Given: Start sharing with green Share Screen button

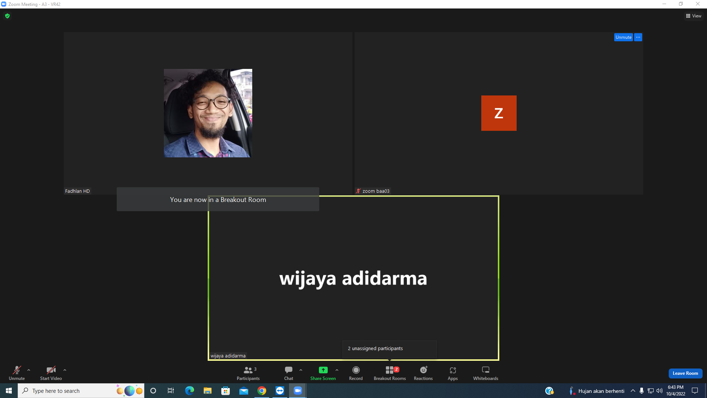Looking at the screenshot, I should pyautogui.click(x=323, y=373).
